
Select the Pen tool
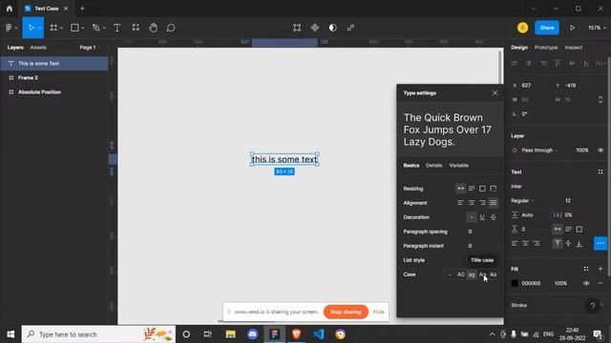pyautogui.click(x=95, y=28)
